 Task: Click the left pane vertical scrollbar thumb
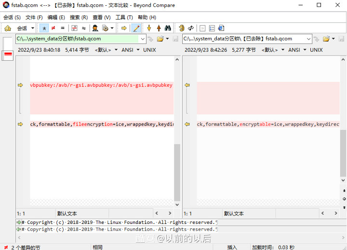[177, 172]
